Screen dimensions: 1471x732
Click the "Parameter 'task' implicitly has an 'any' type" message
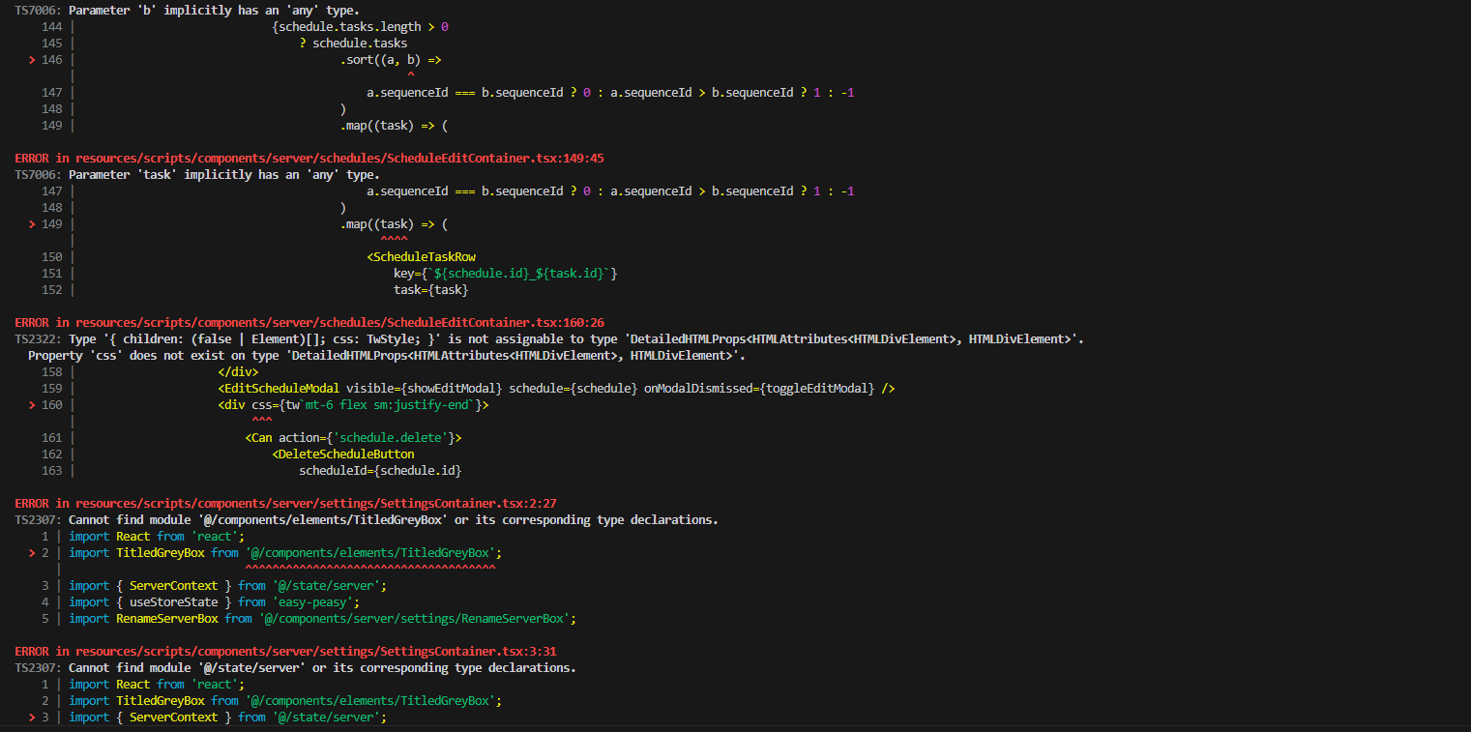click(224, 175)
